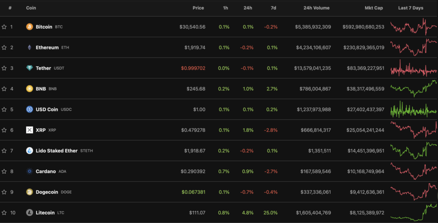Open Litecoin's 7-day sparkline chart

click(x=414, y=213)
